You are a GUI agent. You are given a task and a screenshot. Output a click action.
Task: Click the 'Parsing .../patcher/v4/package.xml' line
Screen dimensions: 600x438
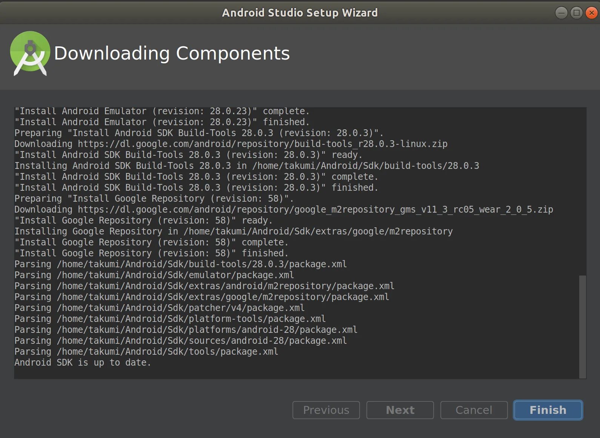tap(160, 308)
